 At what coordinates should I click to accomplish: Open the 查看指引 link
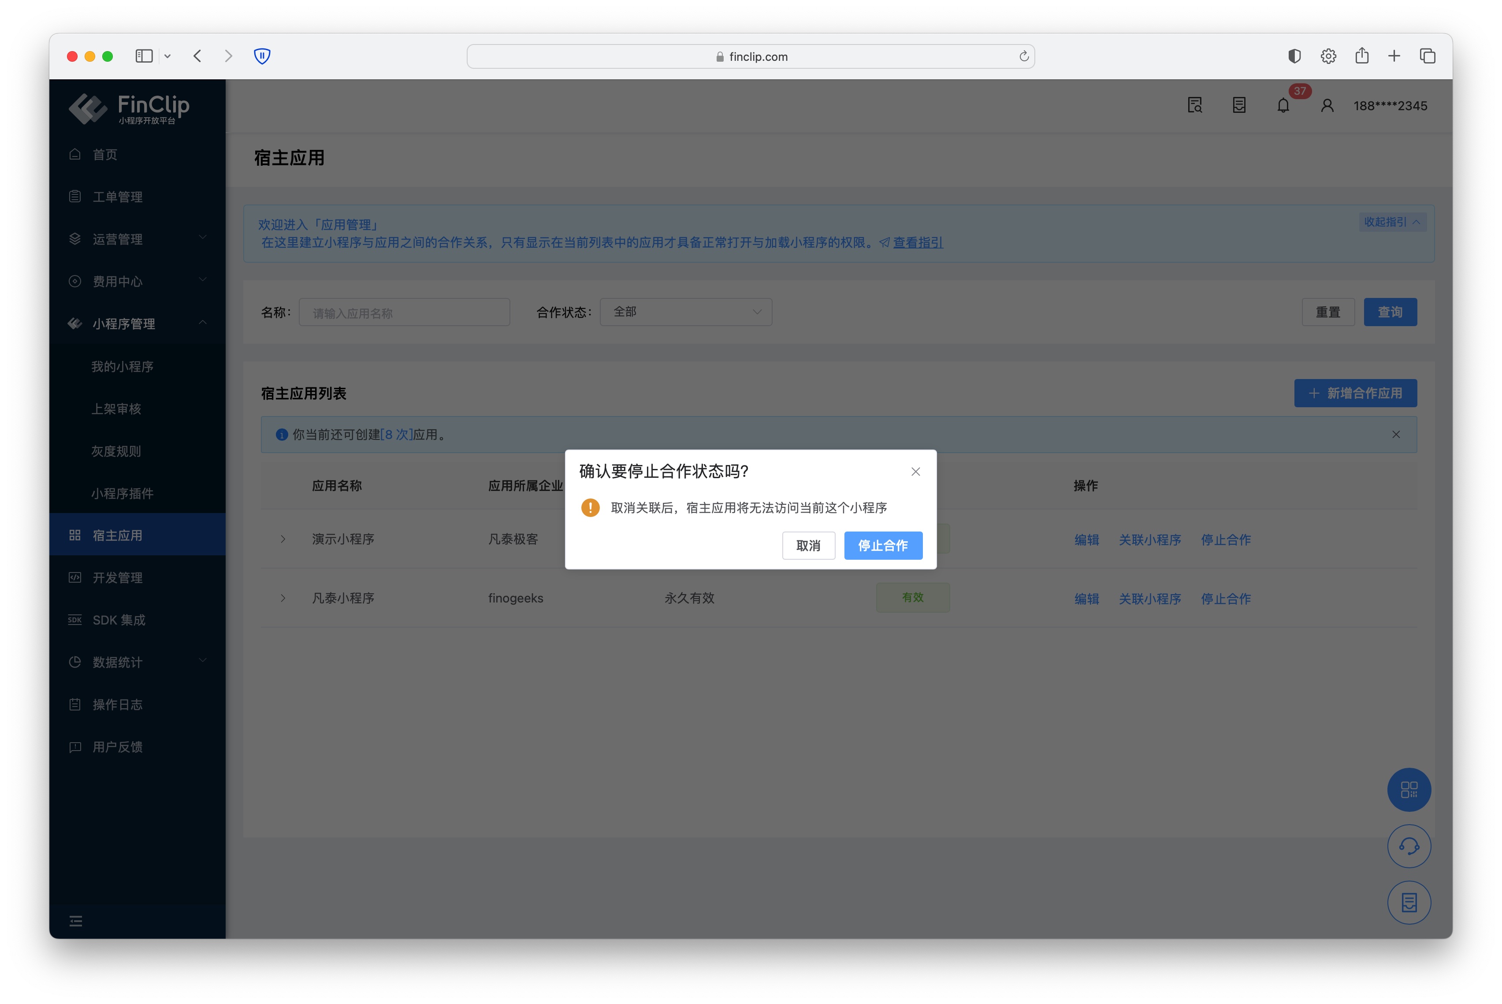[x=918, y=243]
